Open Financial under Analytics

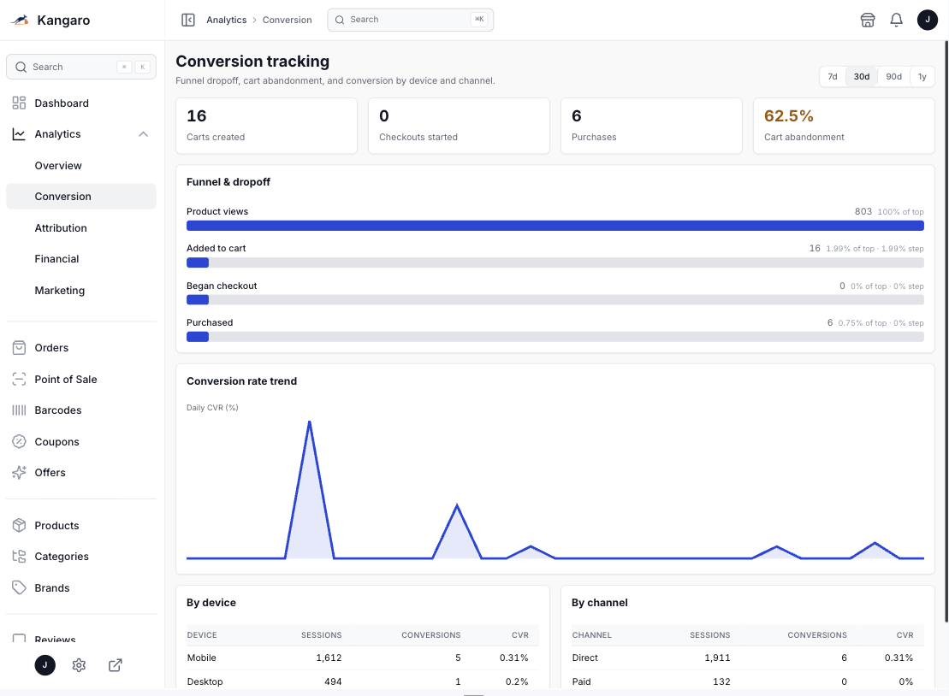81,259
